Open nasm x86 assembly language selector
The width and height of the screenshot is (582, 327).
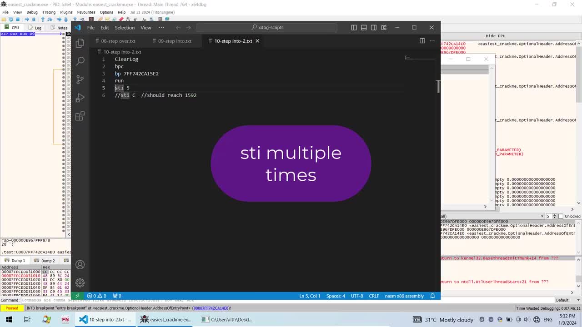click(x=404, y=296)
